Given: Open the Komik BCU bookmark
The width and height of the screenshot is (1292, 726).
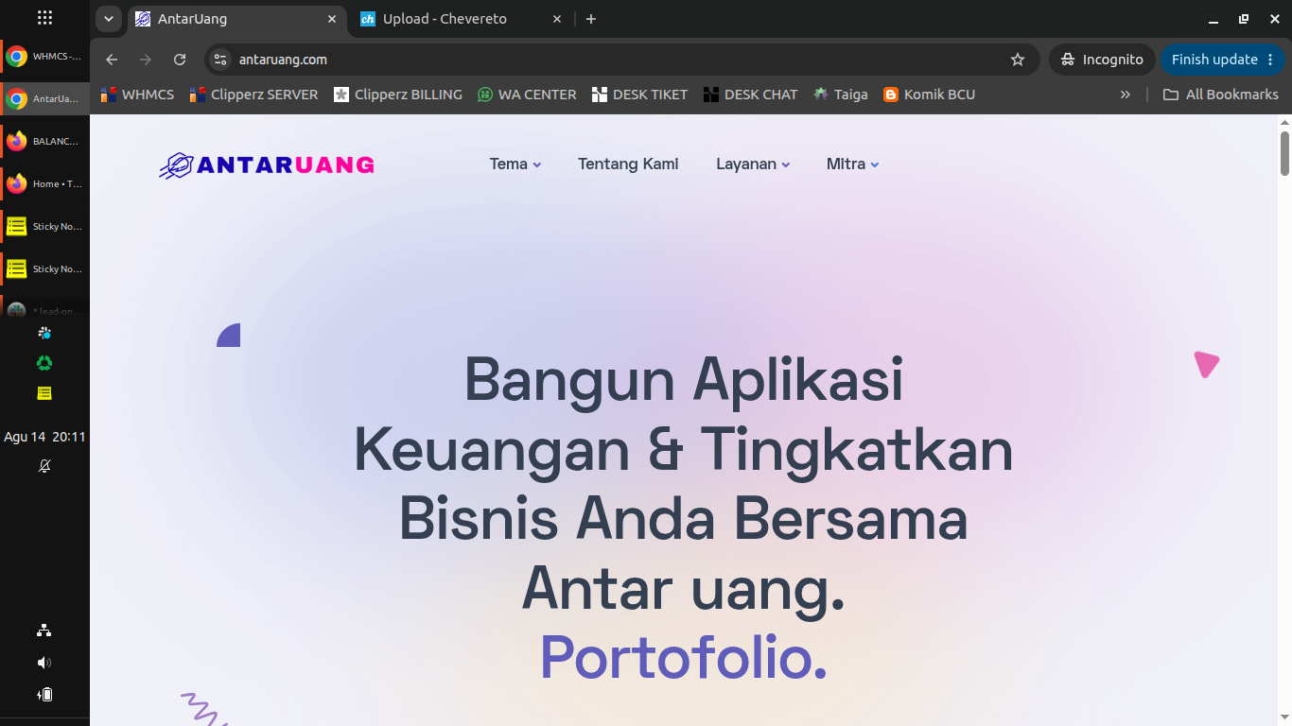Looking at the screenshot, I should click(930, 95).
